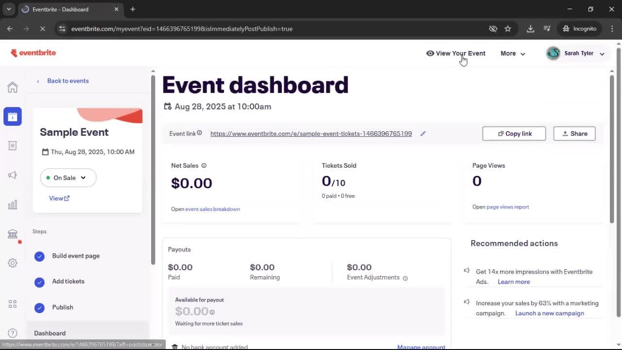Open the Marketing megaphone sidebar icon
The image size is (622, 350).
(x=13, y=175)
